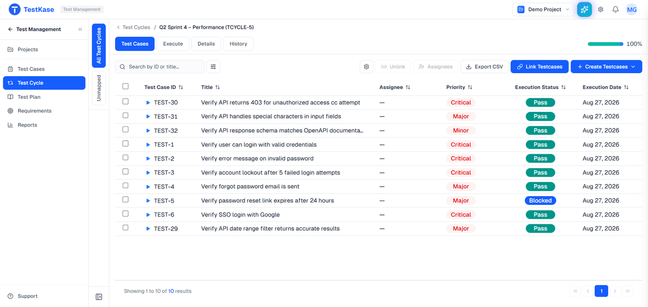This screenshot has width=648, height=307.
Task: Check the TEST-2 row checkbox
Action: (x=126, y=157)
